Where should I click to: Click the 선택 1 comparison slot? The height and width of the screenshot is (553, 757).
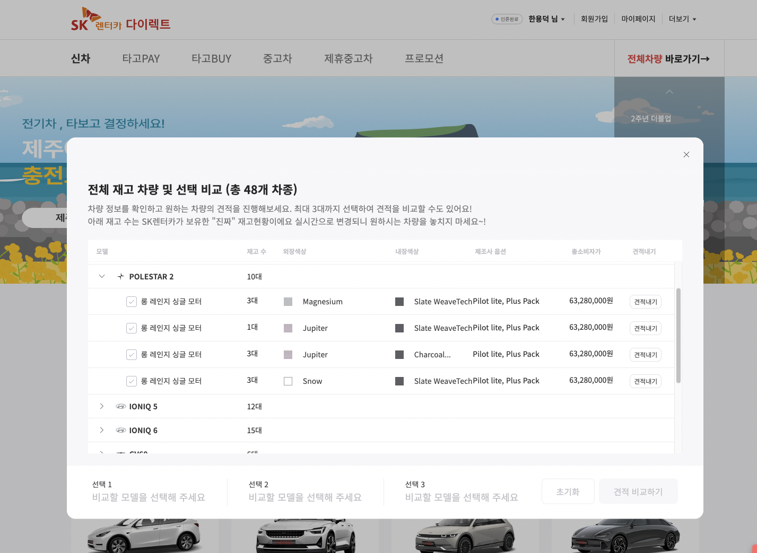pyautogui.click(x=149, y=491)
